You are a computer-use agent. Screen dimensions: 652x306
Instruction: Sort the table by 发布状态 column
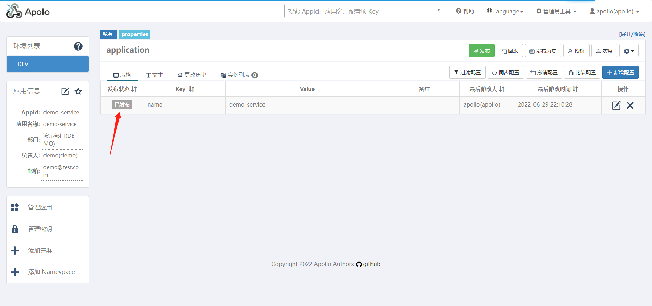(x=122, y=89)
